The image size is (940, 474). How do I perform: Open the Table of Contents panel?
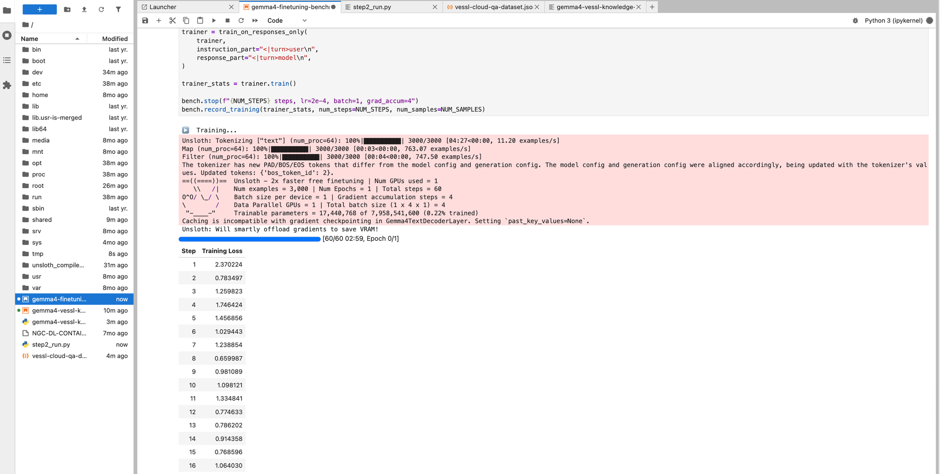7,60
